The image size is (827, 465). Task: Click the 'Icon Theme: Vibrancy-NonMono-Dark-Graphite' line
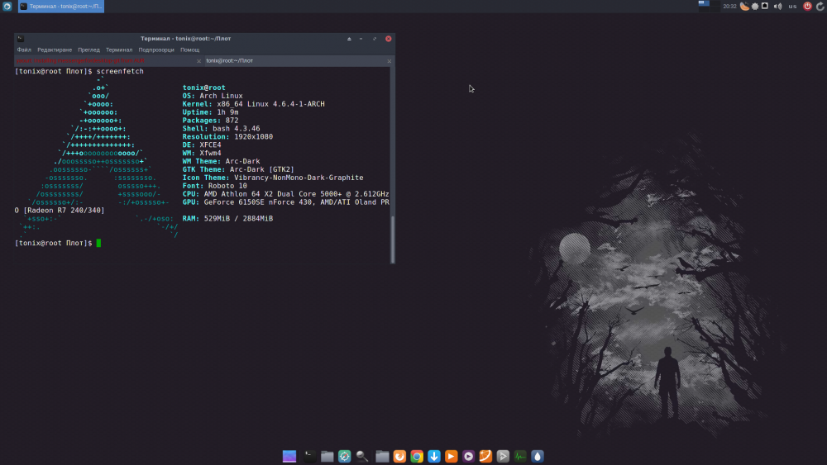click(273, 178)
